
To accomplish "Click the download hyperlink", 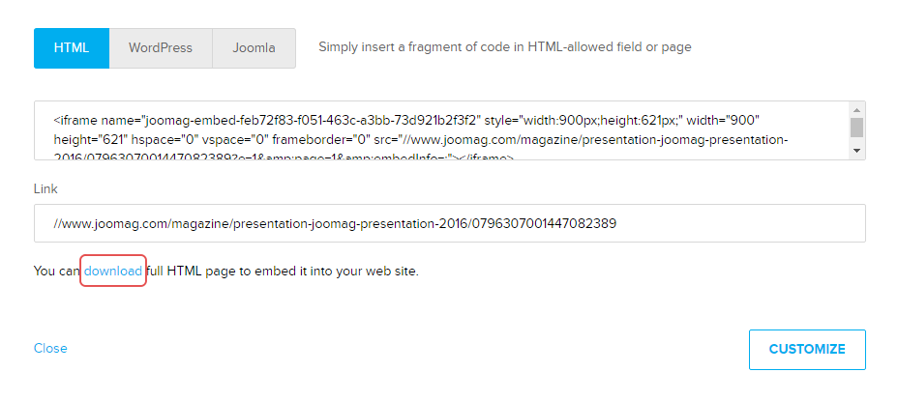I will [x=113, y=272].
